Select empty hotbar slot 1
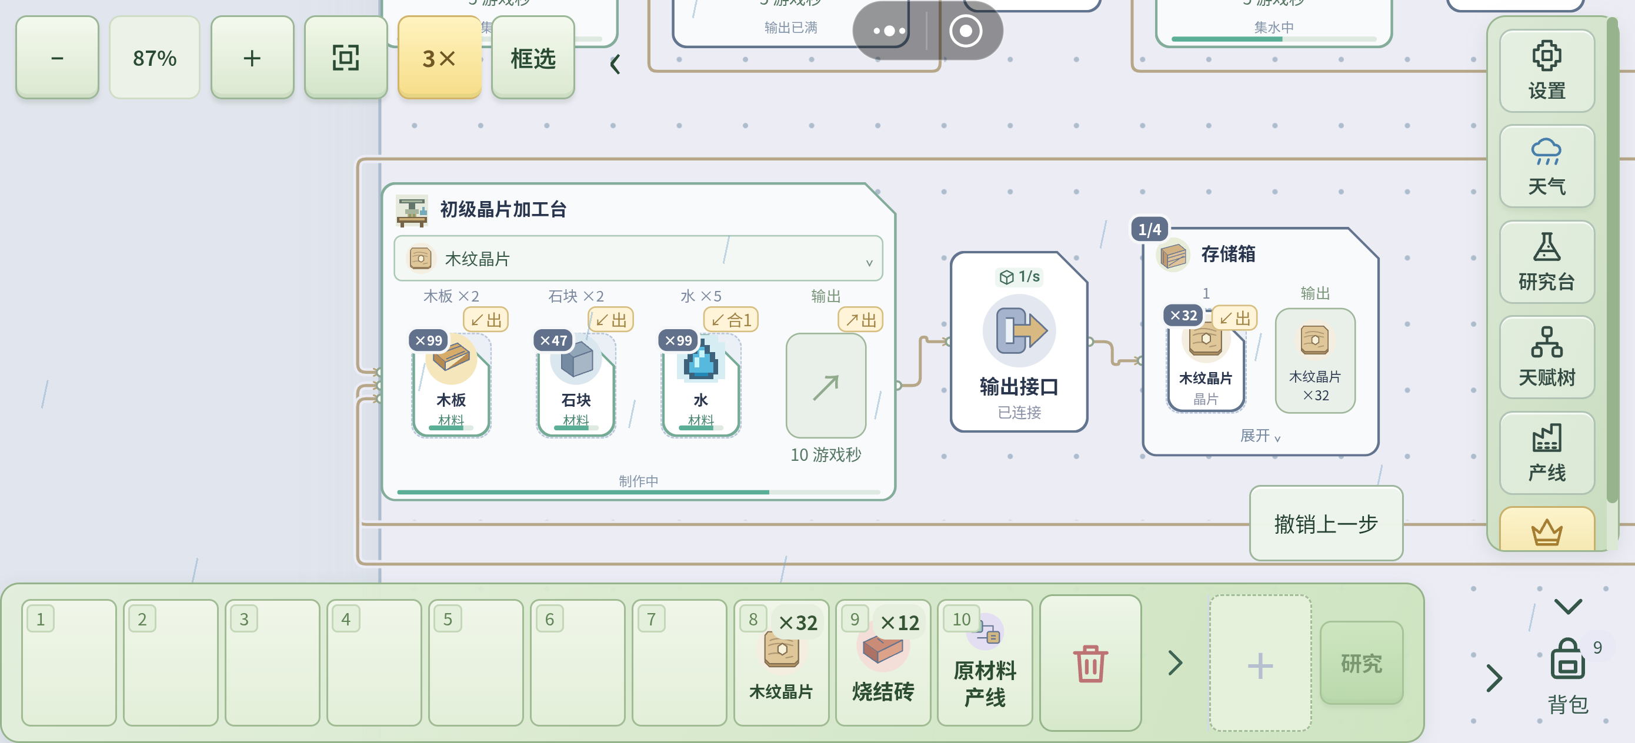This screenshot has height=743, width=1635. (x=69, y=663)
